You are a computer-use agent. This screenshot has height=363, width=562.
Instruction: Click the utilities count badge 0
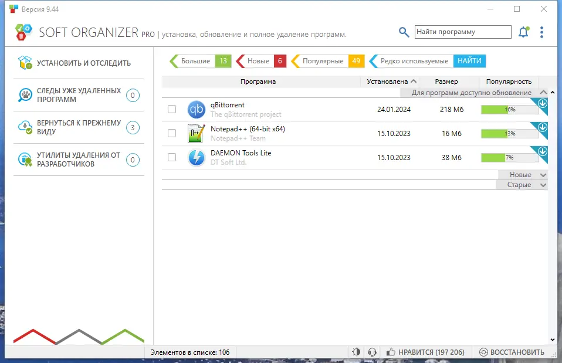133,160
